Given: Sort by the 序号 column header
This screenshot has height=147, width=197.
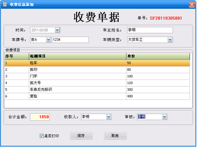Looking at the screenshot, I should pos(17,56).
